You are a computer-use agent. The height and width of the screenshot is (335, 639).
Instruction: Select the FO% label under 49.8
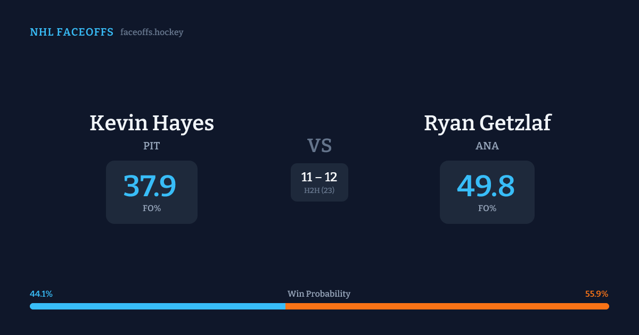[487, 208]
